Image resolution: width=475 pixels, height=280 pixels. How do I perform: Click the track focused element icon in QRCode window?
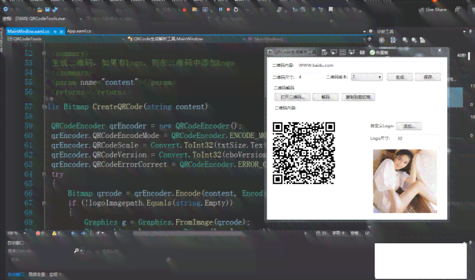[x=351, y=52]
